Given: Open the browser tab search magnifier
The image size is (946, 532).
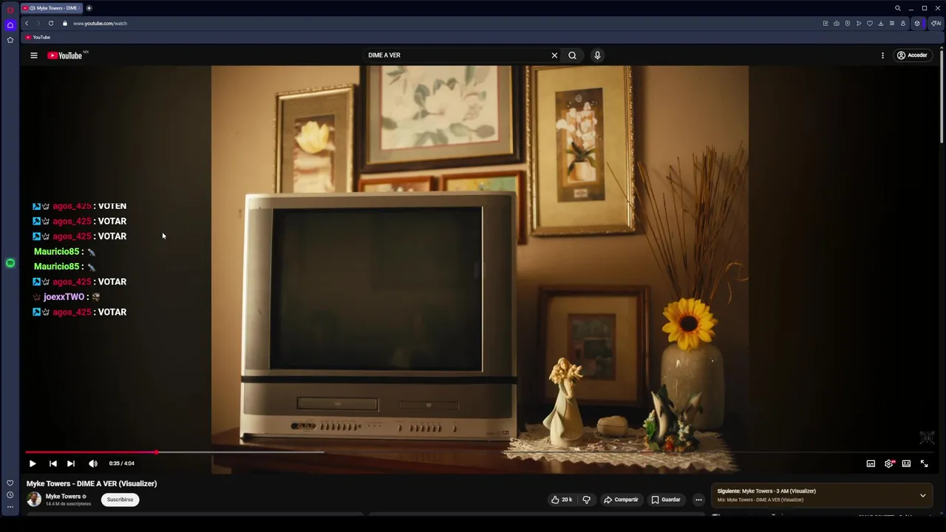Looking at the screenshot, I should point(898,8).
